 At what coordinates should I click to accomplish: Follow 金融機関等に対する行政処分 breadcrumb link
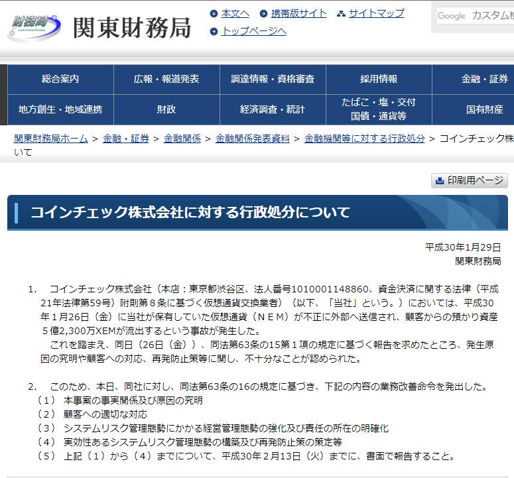point(365,139)
